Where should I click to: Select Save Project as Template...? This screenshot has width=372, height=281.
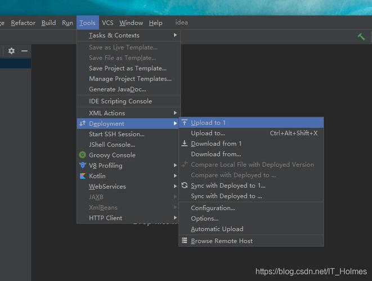tap(129, 68)
